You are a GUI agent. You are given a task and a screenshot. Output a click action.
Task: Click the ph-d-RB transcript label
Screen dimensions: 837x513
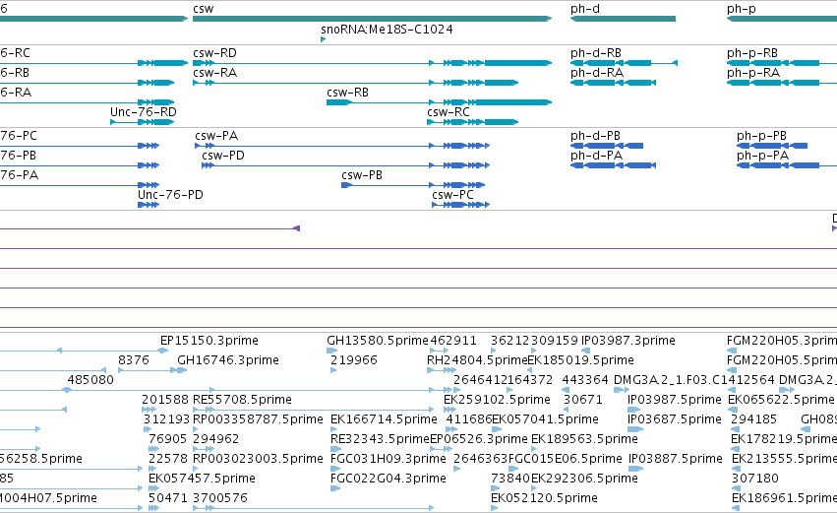coord(596,53)
